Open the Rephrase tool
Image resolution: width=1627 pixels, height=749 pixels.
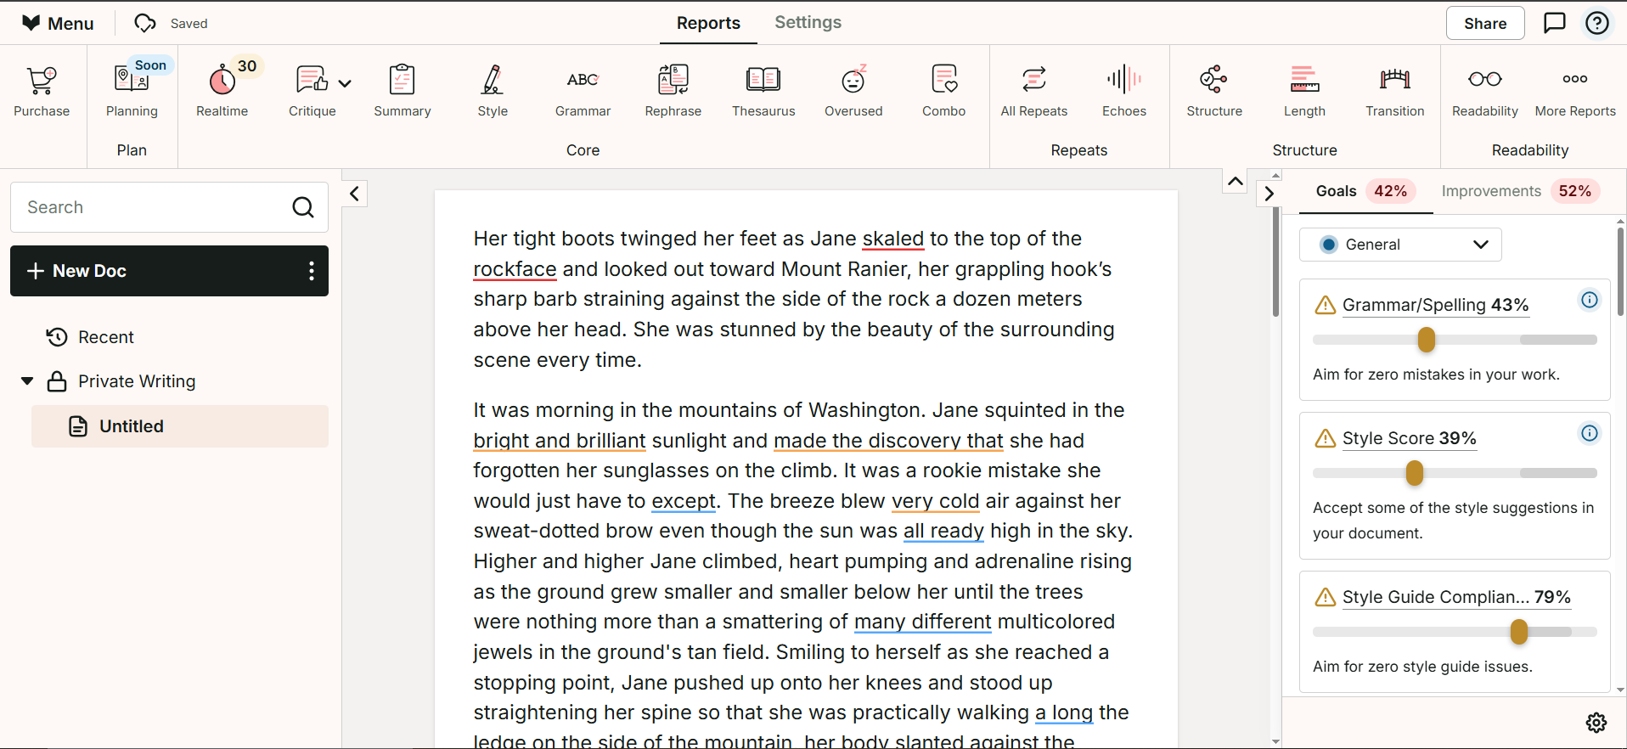point(673,91)
